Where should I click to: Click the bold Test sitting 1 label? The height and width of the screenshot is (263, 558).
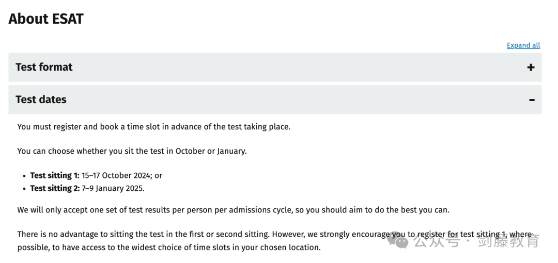pos(55,175)
